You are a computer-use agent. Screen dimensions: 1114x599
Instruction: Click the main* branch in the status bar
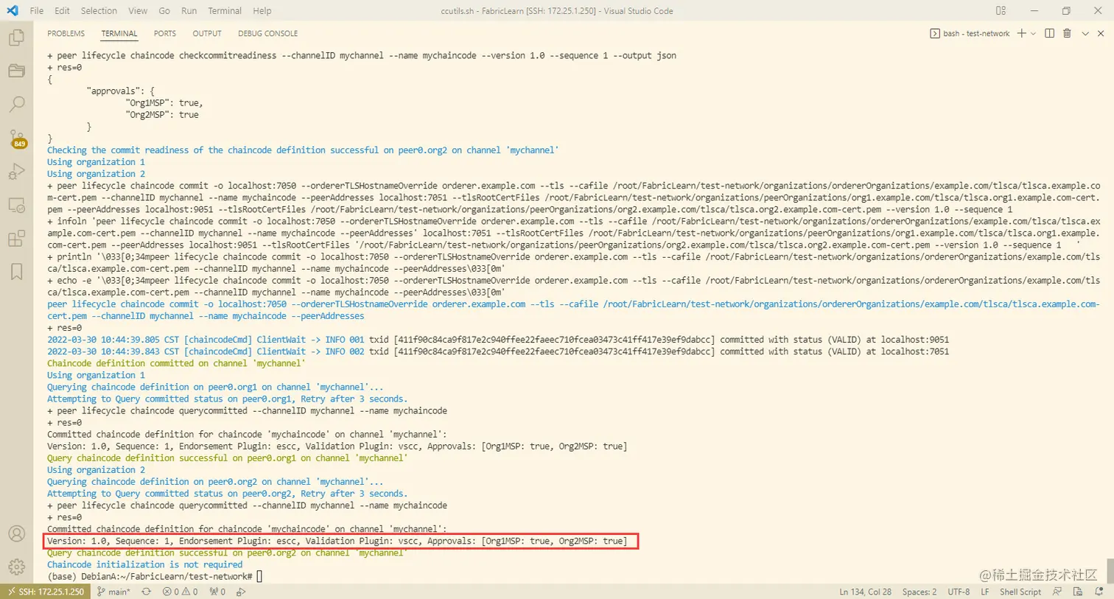click(113, 592)
